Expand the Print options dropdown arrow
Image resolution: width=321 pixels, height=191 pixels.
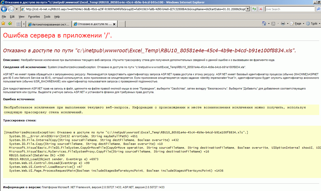coord(288,23)
